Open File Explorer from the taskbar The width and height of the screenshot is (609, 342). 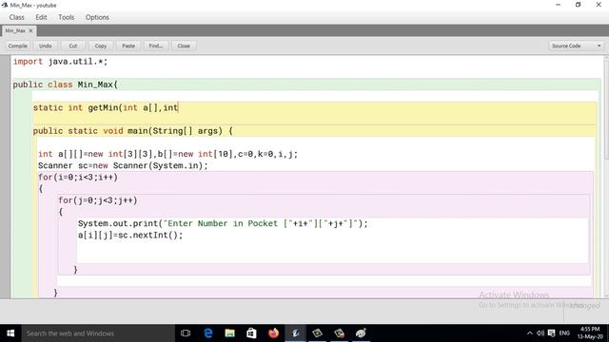(230, 333)
